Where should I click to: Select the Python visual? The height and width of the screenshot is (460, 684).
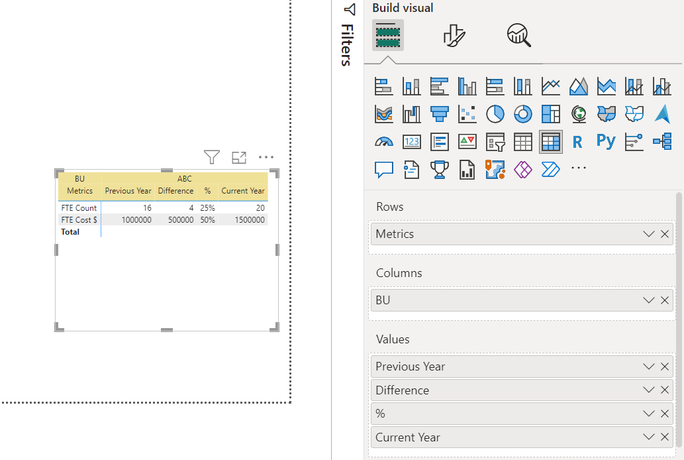606,141
